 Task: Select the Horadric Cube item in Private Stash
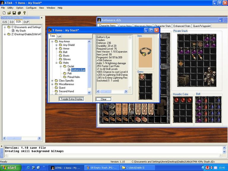(x=184, y=80)
